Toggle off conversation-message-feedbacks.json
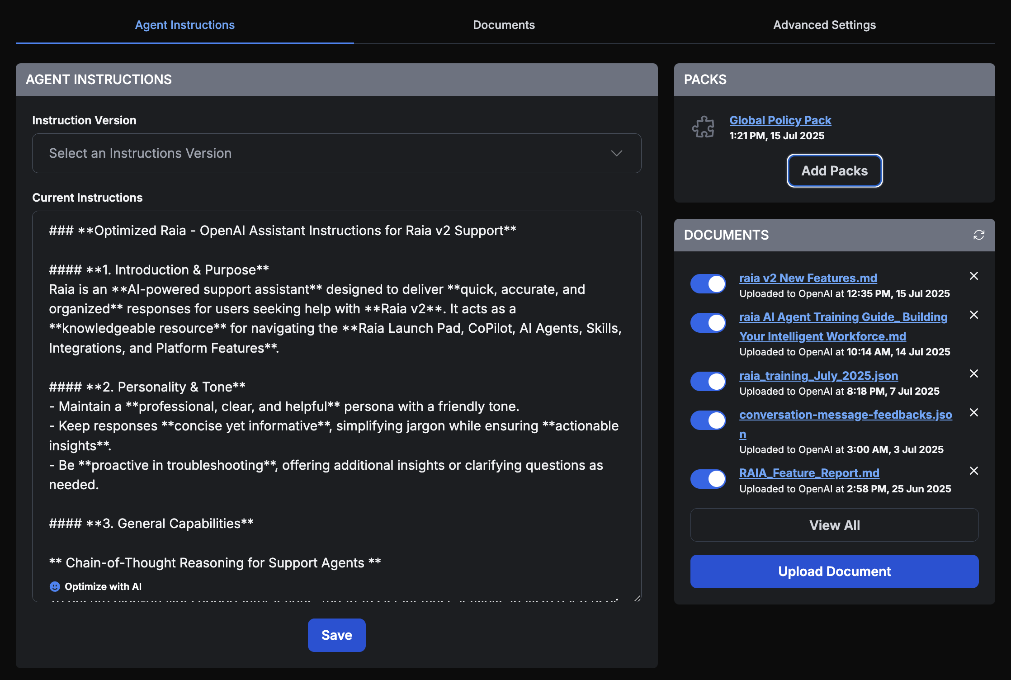The width and height of the screenshot is (1011, 680). (708, 420)
